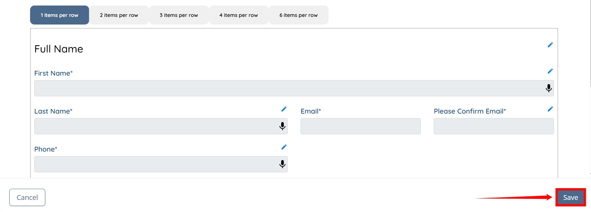Viewport: 591px width, 212px height.
Task: Click the microphone in Phone field
Action: pyautogui.click(x=282, y=164)
